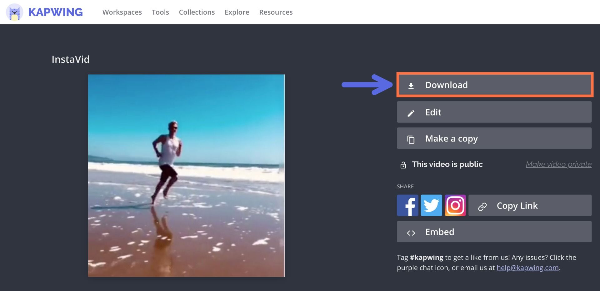This screenshot has height=291, width=600.
Task: Open the Resources menu
Action: 276,12
